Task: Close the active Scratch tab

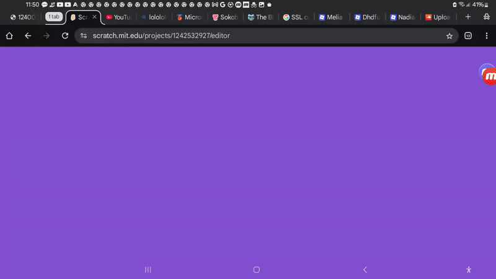Action: pos(95,17)
